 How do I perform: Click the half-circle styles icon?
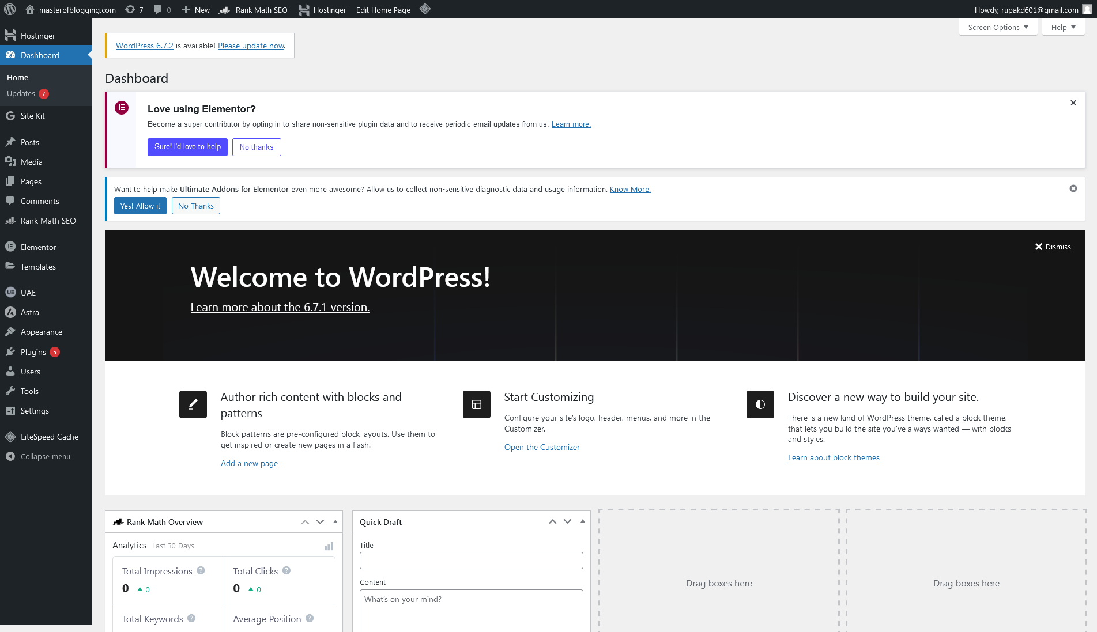760,404
